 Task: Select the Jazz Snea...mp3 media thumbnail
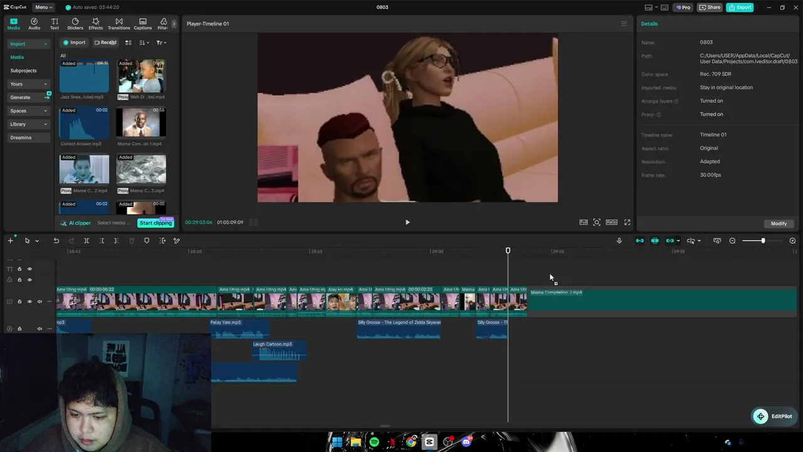[x=84, y=76]
